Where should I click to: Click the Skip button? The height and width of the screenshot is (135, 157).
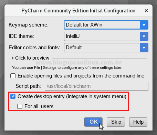pyautogui.click(x=116, y=122)
